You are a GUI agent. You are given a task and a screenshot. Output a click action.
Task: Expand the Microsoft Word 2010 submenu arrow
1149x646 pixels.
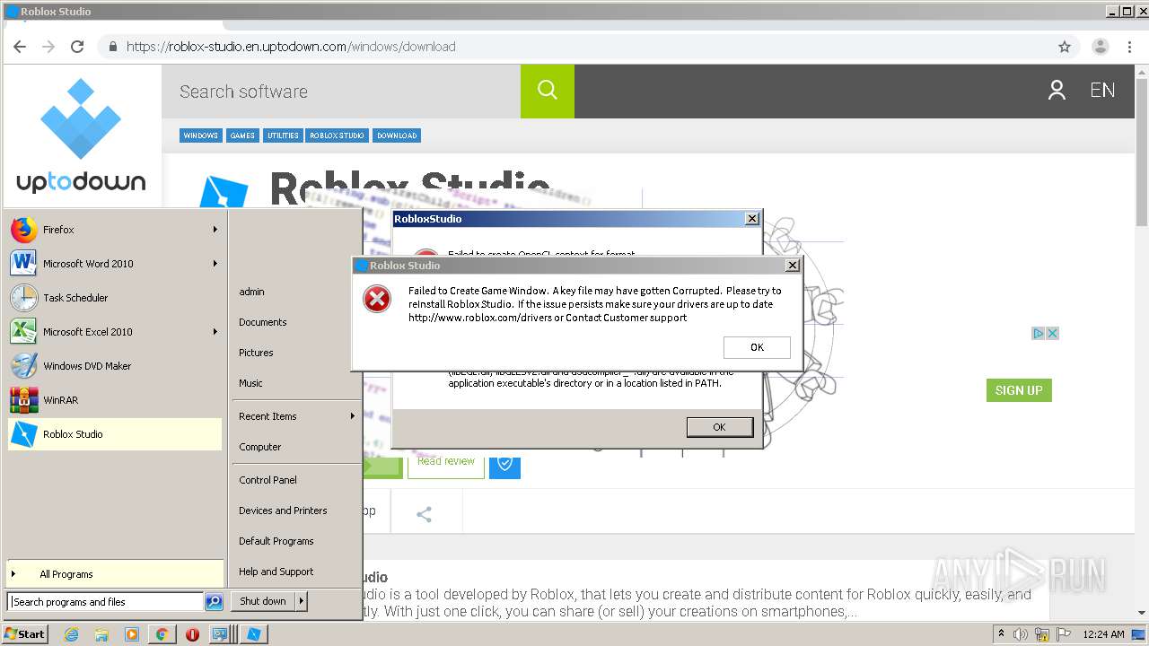pos(215,264)
